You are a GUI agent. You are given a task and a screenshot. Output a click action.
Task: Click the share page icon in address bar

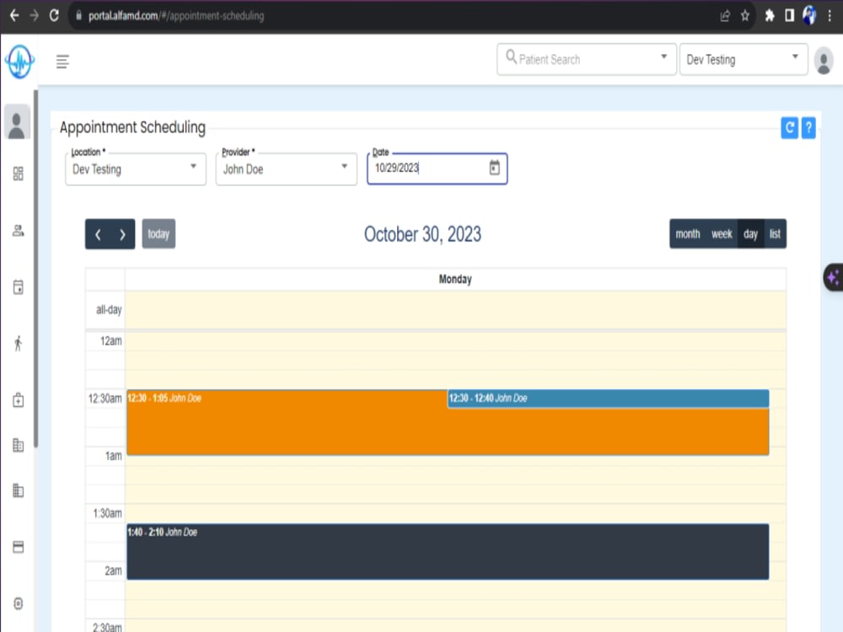[x=725, y=15]
